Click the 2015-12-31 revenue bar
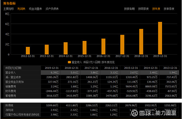The height and width of the screenshot is (119, 182). [85, 48]
